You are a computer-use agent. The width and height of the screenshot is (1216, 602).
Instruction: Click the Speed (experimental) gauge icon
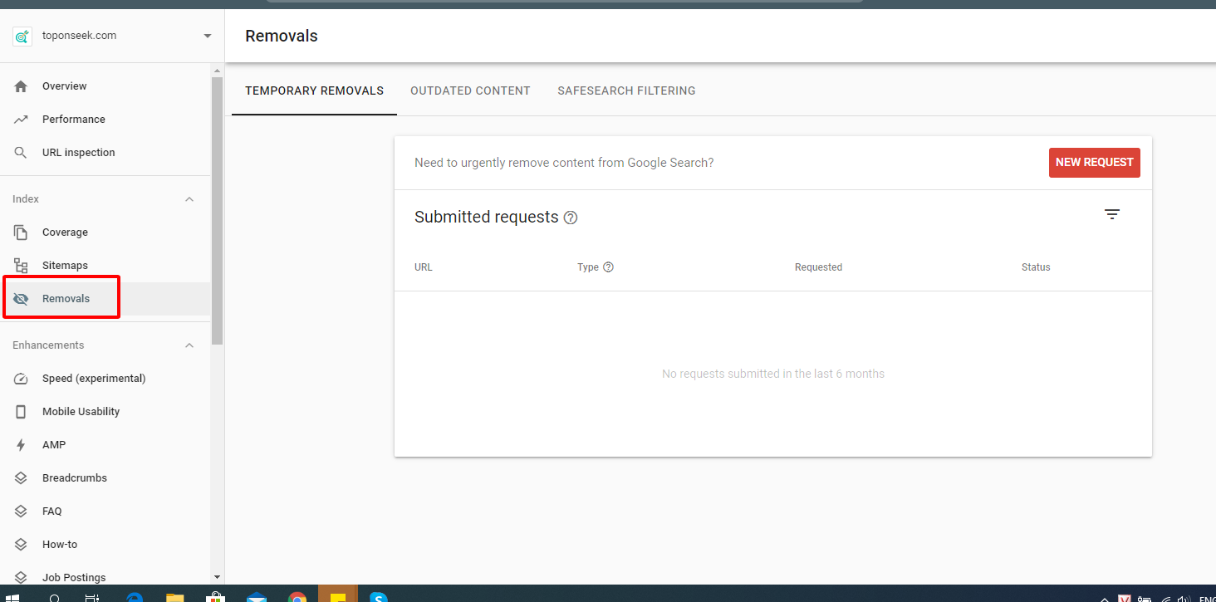click(x=21, y=379)
